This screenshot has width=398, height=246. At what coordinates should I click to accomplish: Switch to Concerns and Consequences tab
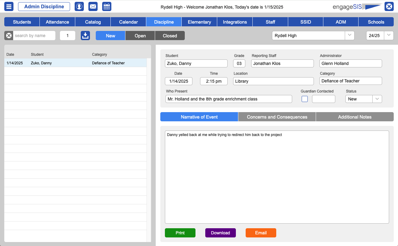pos(277,117)
